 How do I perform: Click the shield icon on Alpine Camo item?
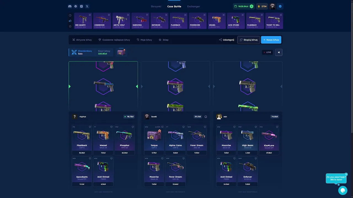tap(184, 127)
